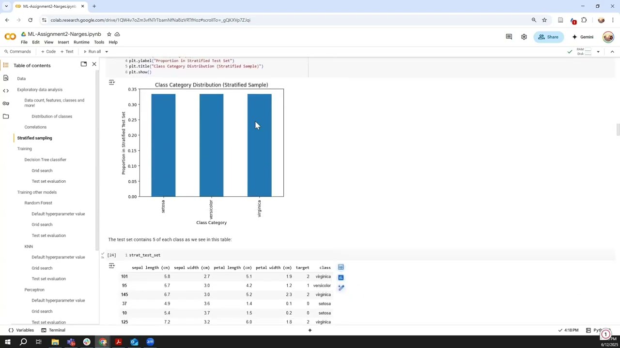Image resolution: width=620 pixels, height=348 pixels.
Task: Open the View menu
Action: click(x=48, y=42)
